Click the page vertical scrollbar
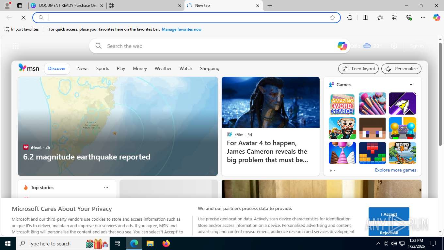 440,94
